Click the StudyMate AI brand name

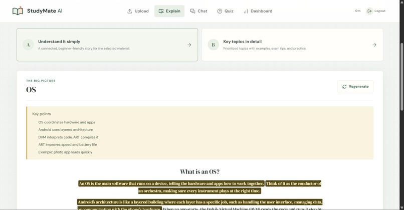click(x=45, y=11)
